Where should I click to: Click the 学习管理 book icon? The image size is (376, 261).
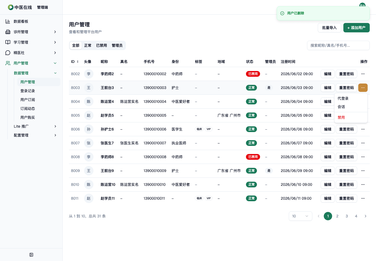pos(8,42)
